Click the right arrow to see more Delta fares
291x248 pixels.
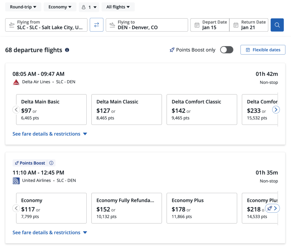[x=276, y=109]
